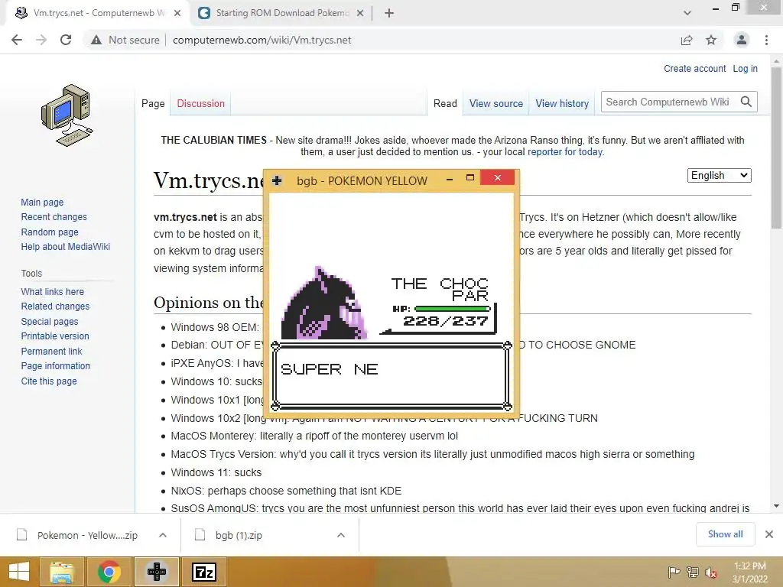Click the Action Center flag icon
Screen dimensions: 783x587
[x=674, y=572]
